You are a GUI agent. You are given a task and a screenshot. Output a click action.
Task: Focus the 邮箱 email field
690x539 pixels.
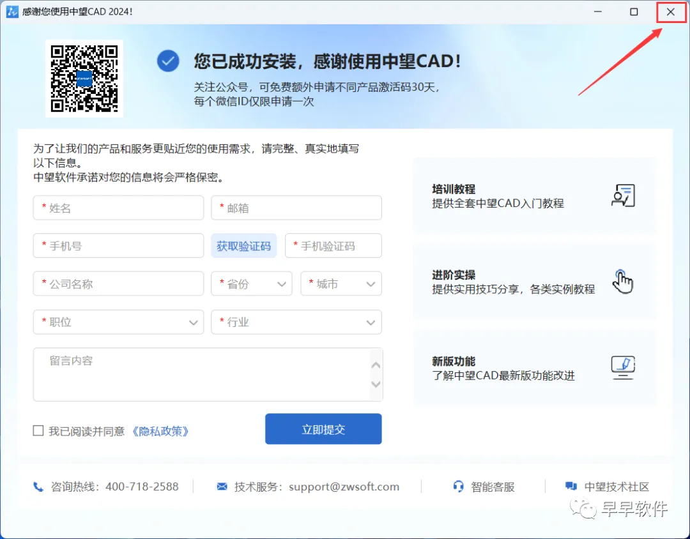point(296,208)
